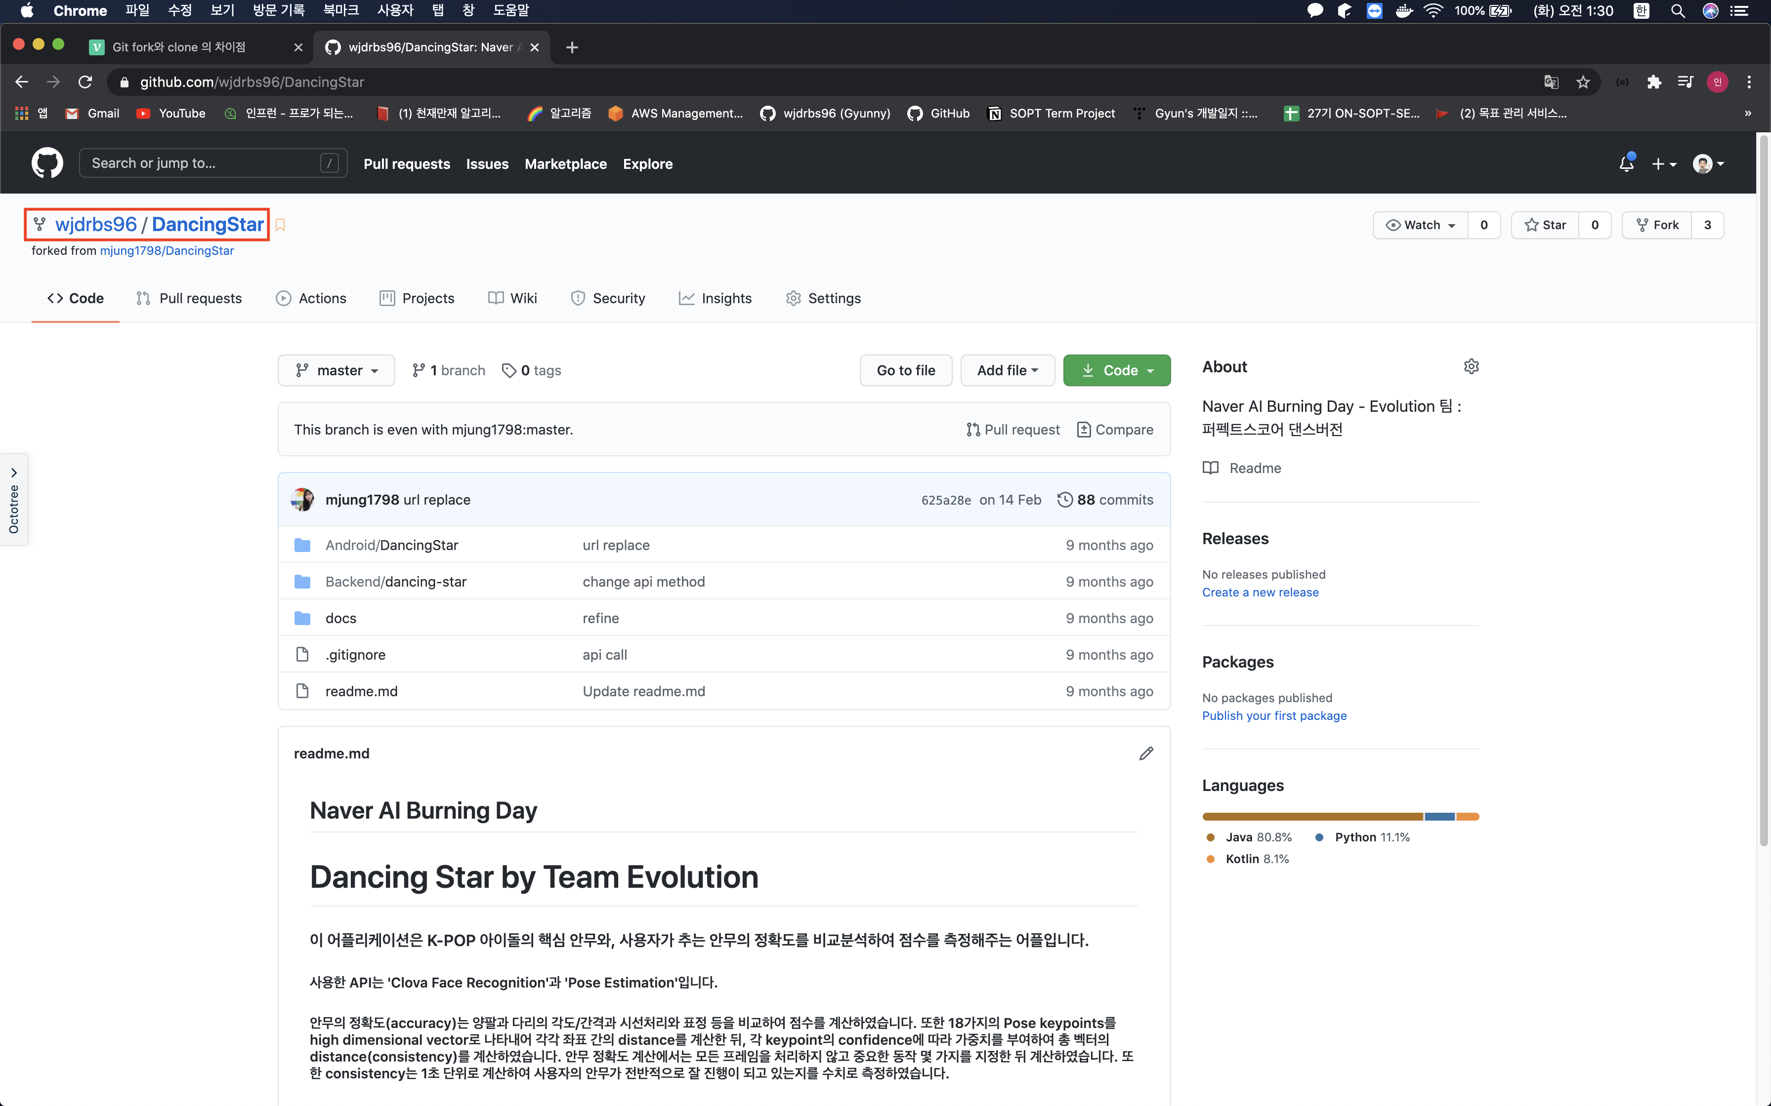Bookmark page with star icon
Image resolution: width=1771 pixels, height=1106 pixels.
[x=1583, y=82]
